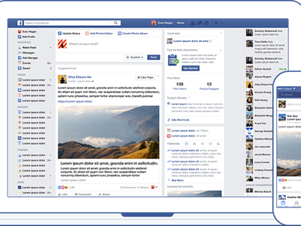This screenshot has height=226, width=301.
Task: Open the landscape post photo
Action: (109, 132)
